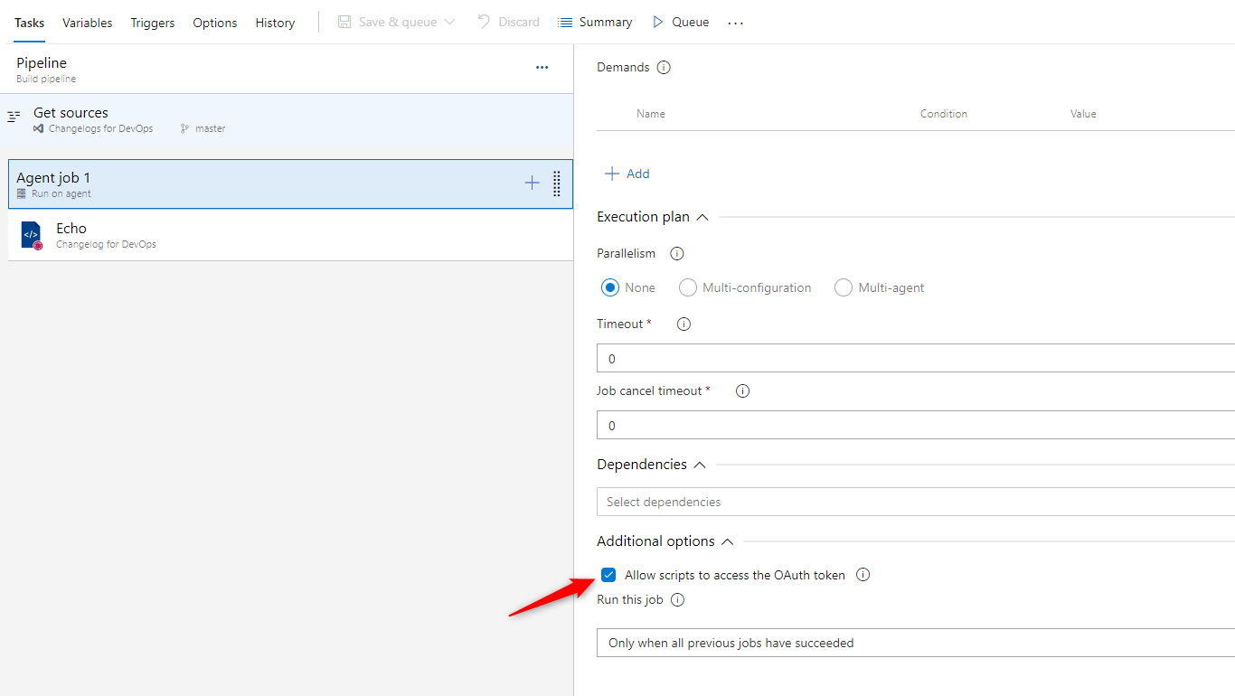Click the info icon next to OAuth token option
The width and height of the screenshot is (1235, 696).
[863, 575]
